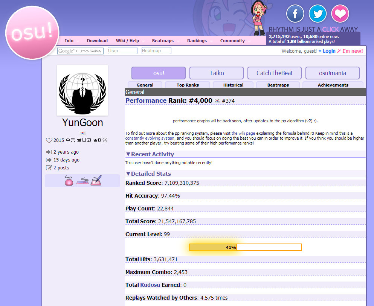Click the pink heart supporter icon
The height and width of the screenshot is (306, 374).
coord(340,14)
